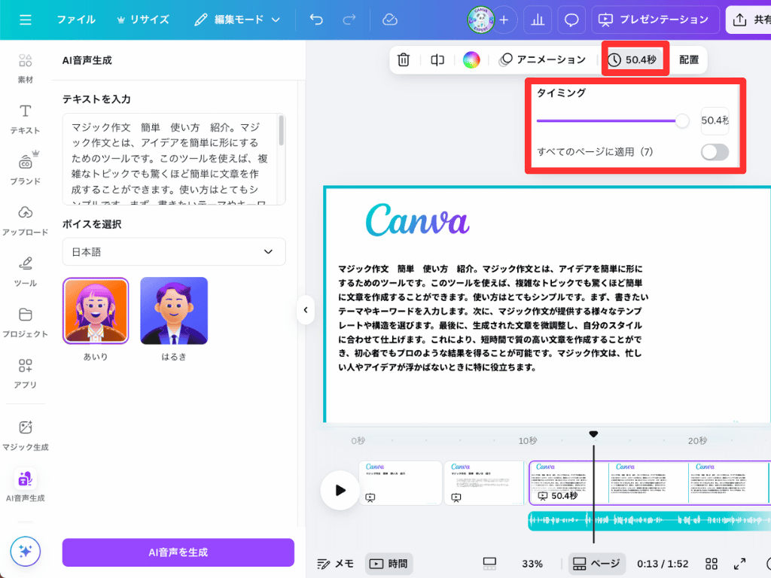Open the プロジェクト panel
771x578 pixels.
[26, 322]
